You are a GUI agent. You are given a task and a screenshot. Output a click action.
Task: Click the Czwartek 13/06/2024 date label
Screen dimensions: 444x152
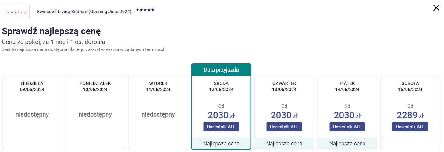pyautogui.click(x=284, y=86)
